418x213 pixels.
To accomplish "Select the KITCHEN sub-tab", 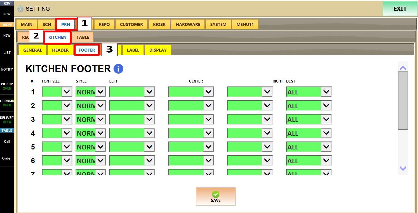I will [x=57, y=37].
